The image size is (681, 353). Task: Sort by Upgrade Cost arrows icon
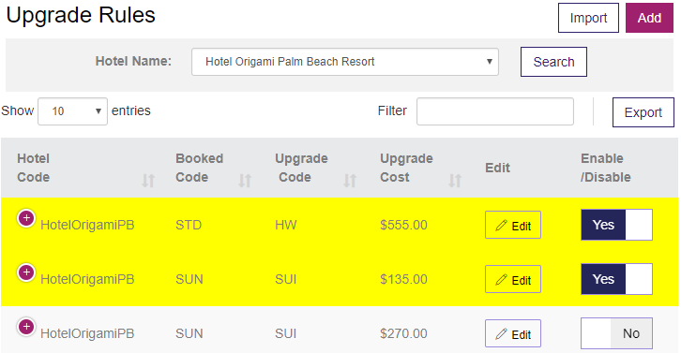[x=455, y=180]
